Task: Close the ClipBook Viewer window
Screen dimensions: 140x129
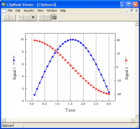Action: pyautogui.click(x=135, y=5)
